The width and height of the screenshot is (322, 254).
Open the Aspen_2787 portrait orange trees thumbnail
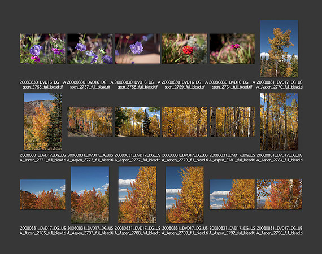pos(90,195)
